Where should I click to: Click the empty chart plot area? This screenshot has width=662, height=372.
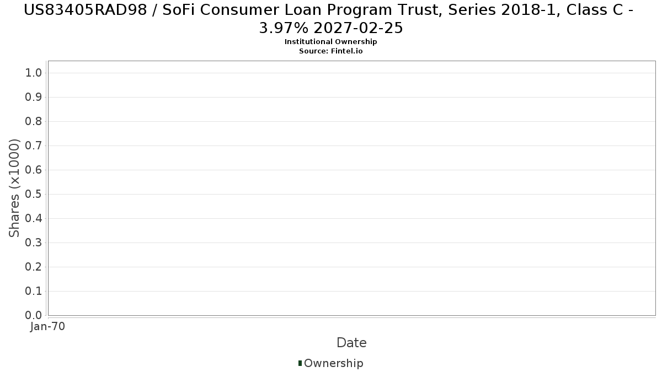pyautogui.click(x=351, y=188)
